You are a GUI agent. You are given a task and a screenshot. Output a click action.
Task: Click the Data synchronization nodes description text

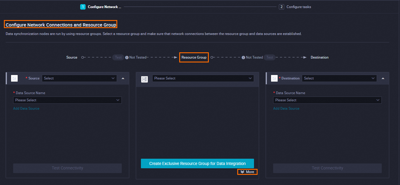point(153,34)
